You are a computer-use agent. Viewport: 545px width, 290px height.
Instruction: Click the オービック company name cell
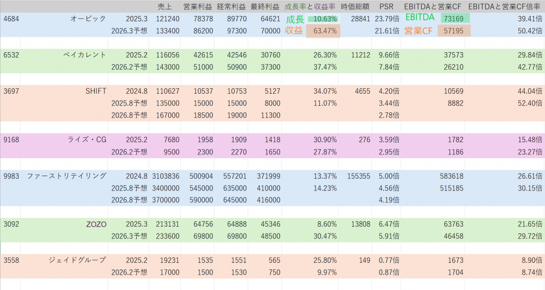[88, 19]
